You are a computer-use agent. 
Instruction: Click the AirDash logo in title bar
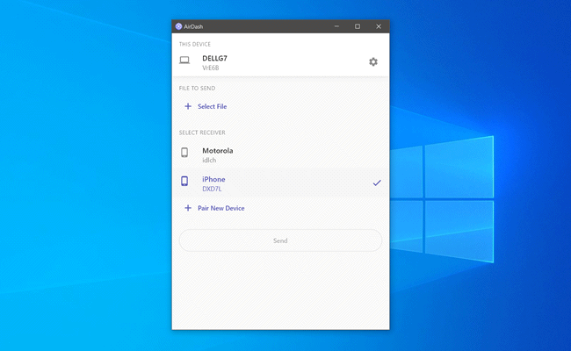(x=178, y=26)
